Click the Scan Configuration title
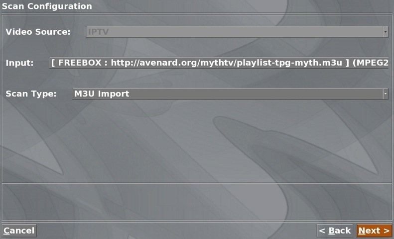This screenshot has width=394, height=239. point(47,6)
